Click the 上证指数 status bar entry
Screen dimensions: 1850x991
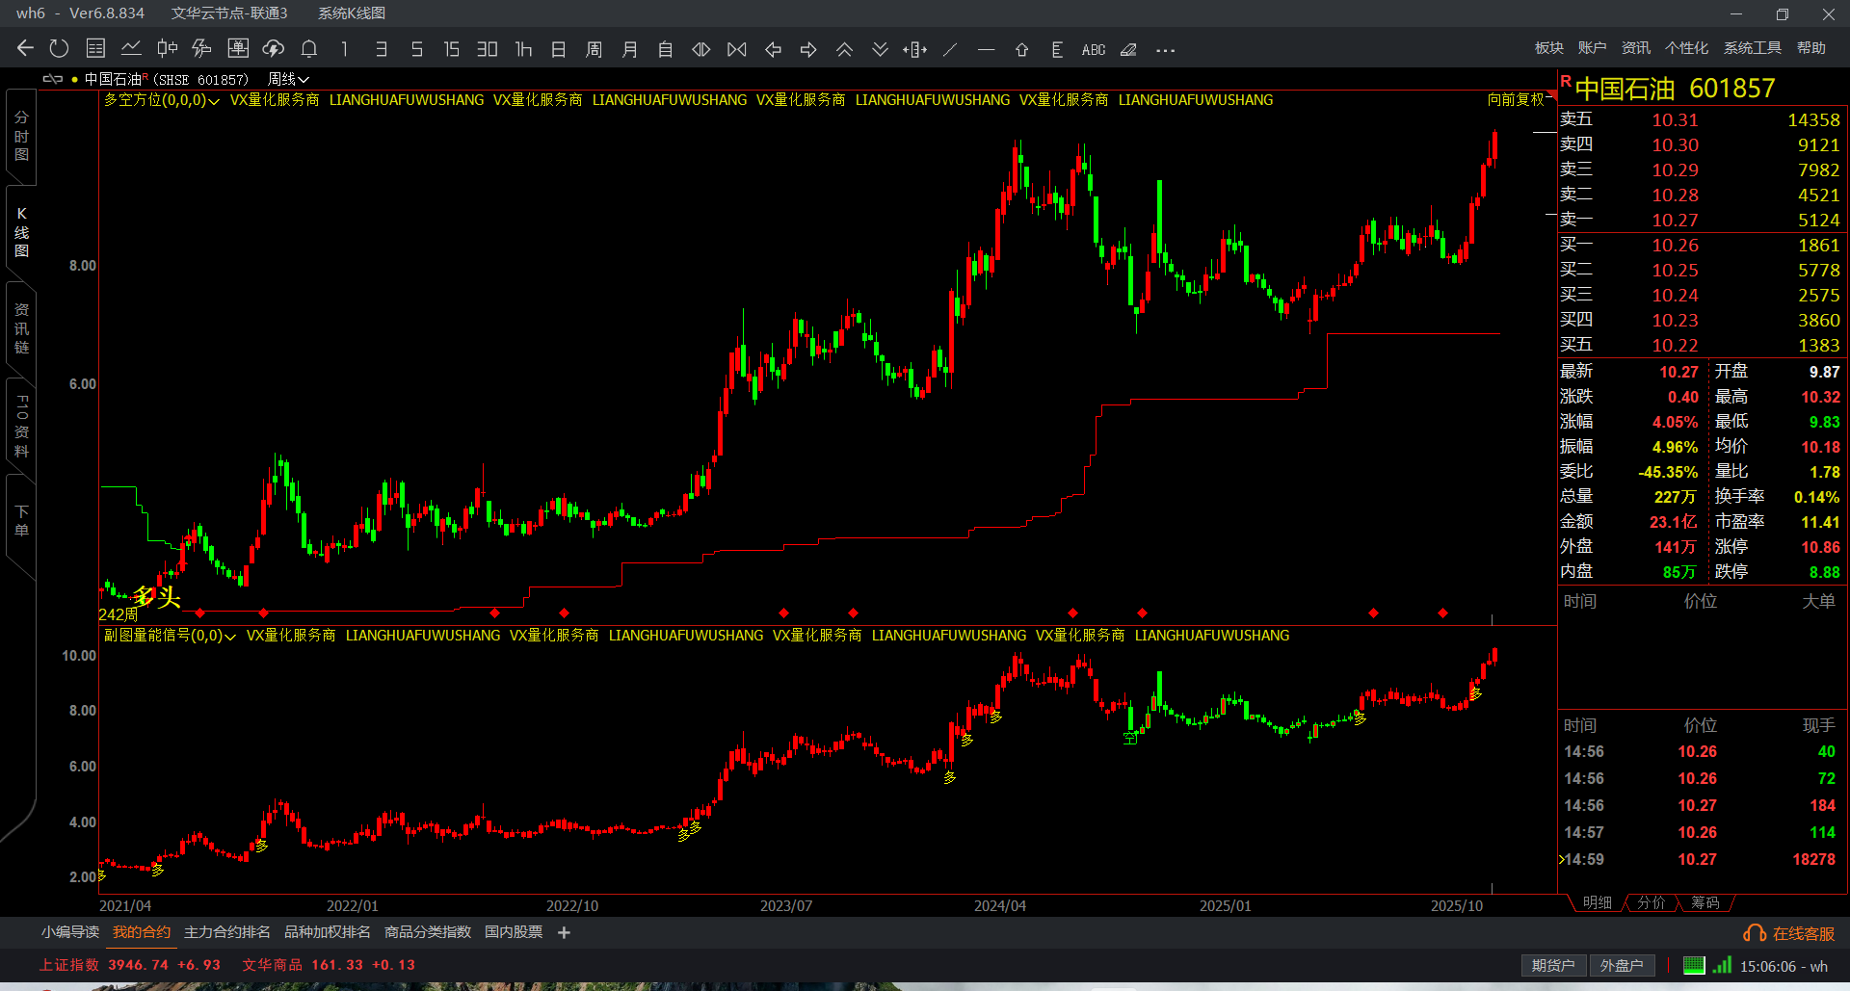(130, 965)
